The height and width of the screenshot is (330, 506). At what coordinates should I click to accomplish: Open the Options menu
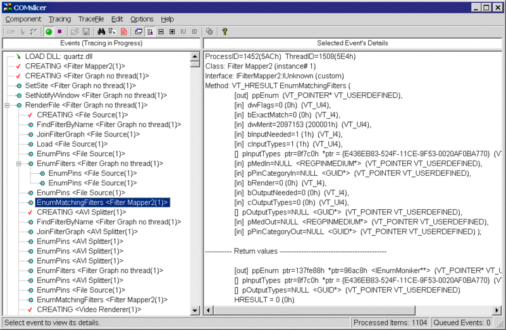coord(142,19)
